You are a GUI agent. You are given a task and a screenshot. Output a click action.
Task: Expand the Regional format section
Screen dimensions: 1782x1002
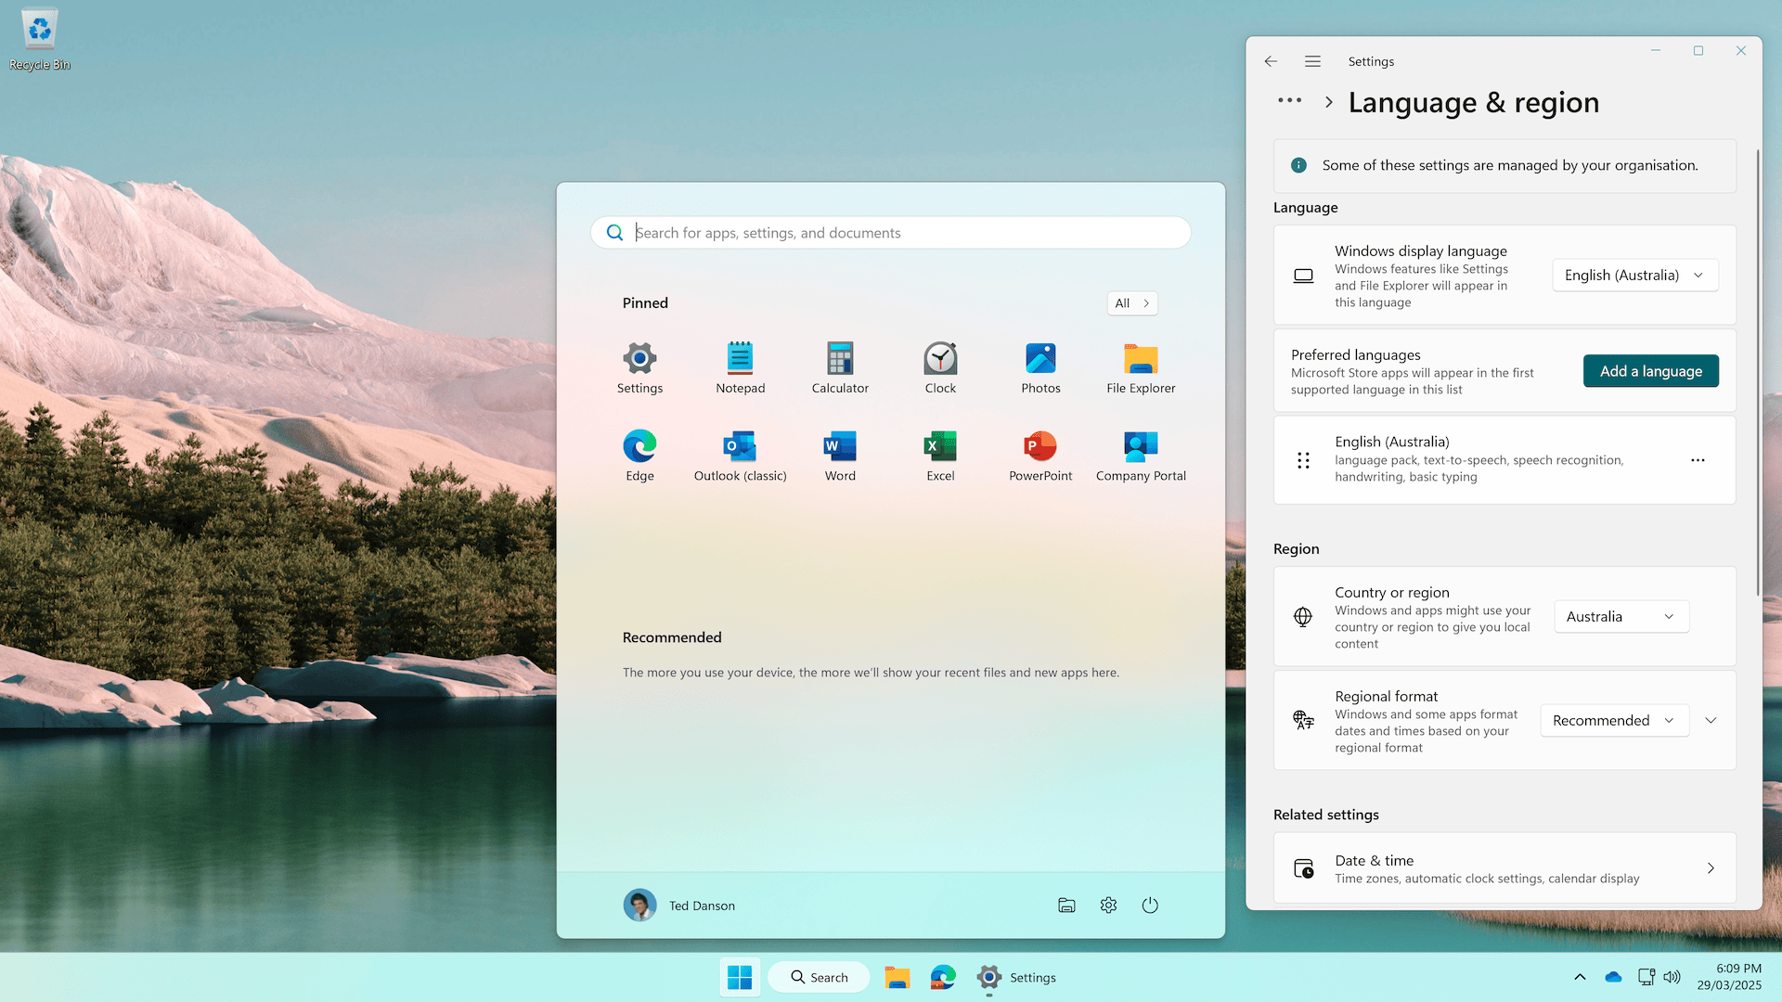point(1711,721)
